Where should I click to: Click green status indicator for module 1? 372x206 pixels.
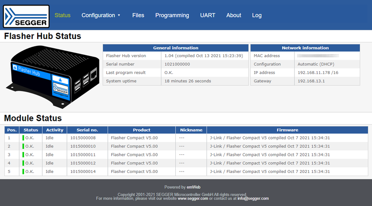point(23,138)
